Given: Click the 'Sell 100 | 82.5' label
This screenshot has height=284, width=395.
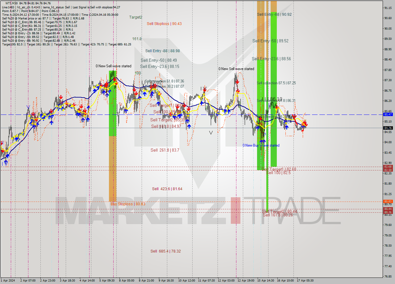Looking at the screenshot, I should [x=278, y=173].
